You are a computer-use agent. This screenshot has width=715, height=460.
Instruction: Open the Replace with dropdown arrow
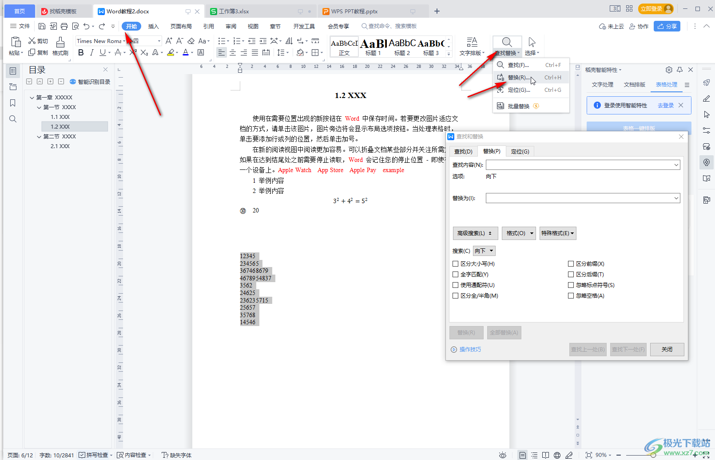676,198
